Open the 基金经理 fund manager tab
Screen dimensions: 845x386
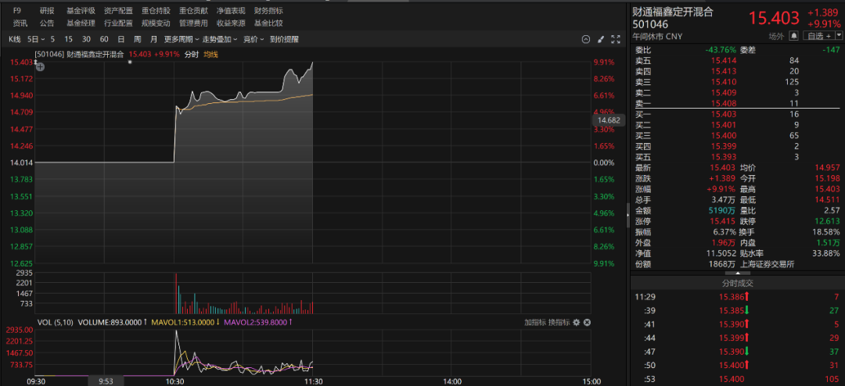81,23
